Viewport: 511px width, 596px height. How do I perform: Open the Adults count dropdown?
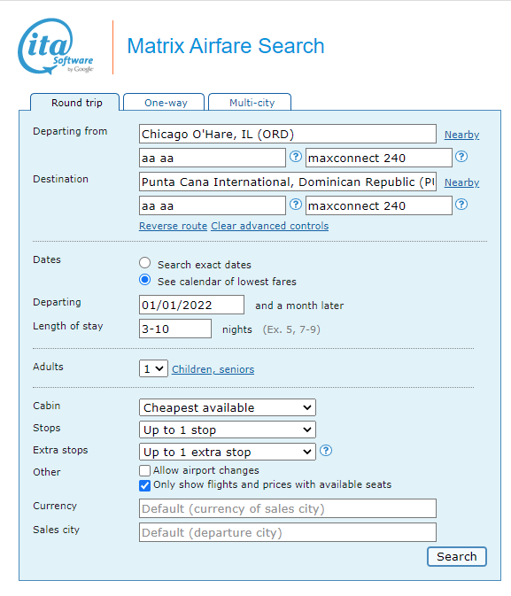point(153,368)
